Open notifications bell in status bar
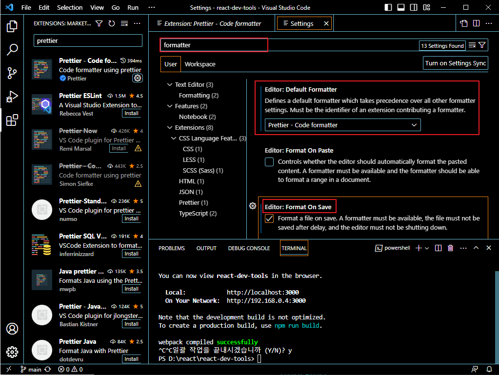This screenshot has height=375, width=499. [x=489, y=369]
